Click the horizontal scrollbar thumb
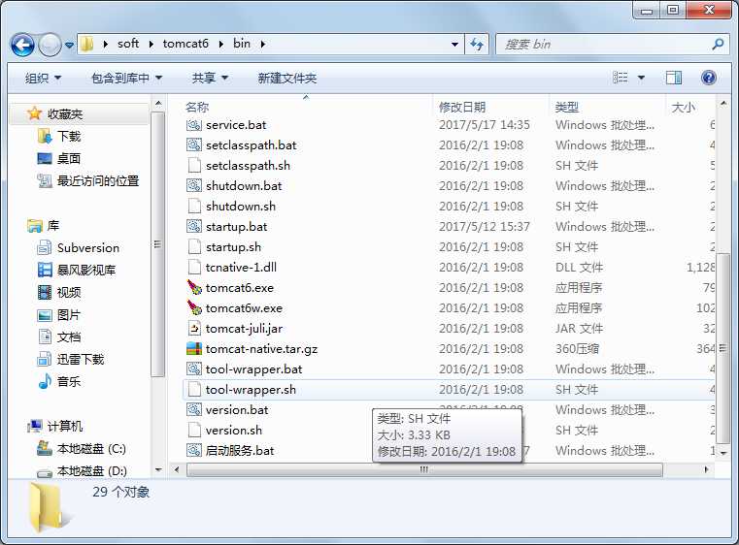This screenshot has width=739, height=545. coord(424,469)
